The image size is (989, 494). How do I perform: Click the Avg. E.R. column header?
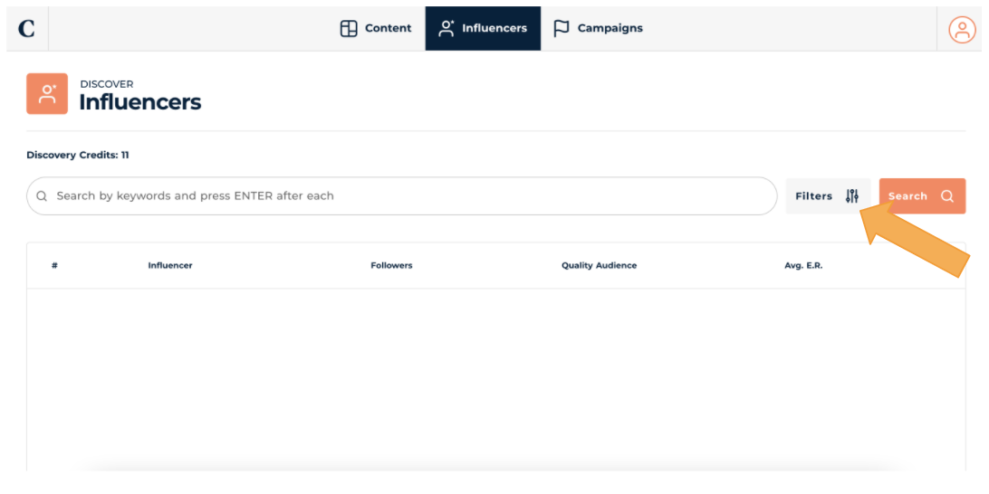[802, 266]
